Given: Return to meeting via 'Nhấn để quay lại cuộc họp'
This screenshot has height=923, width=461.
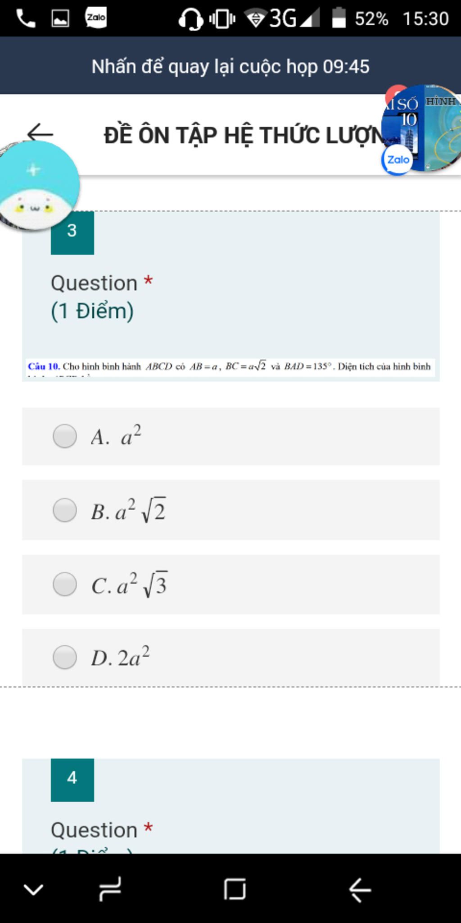Looking at the screenshot, I should 230,66.
